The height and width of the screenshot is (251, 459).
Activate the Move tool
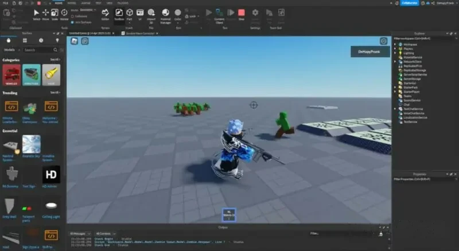tap(45, 15)
